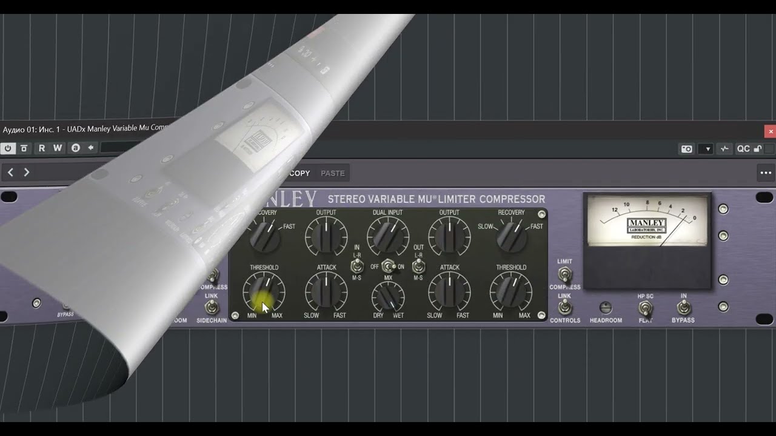Click the small field right of QC lock
Viewport: 776px width, 436px height.
tap(769, 149)
